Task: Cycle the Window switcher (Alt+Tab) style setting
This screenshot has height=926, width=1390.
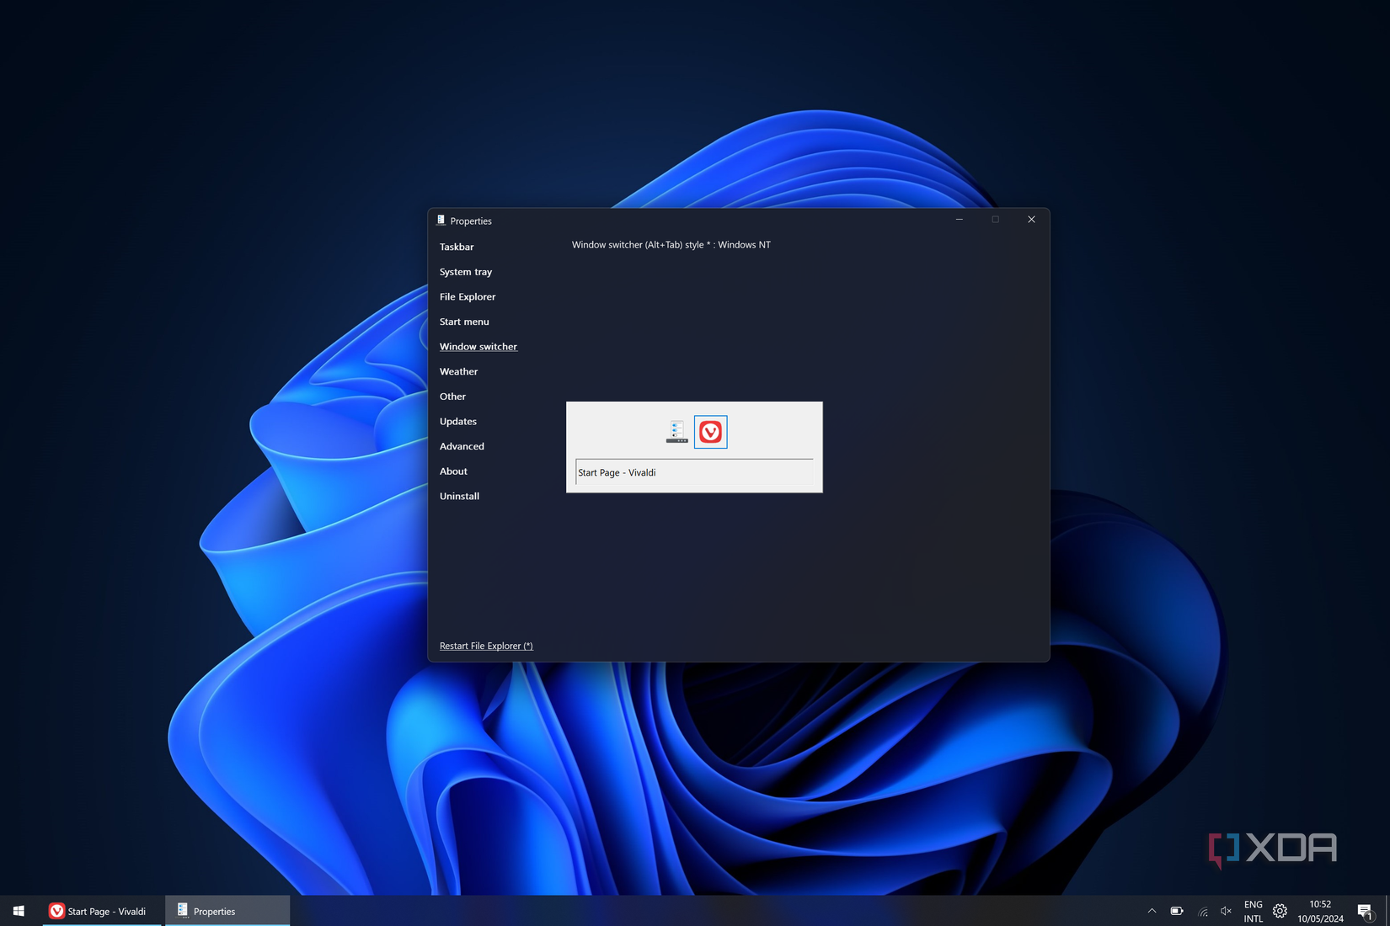Action: pos(671,244)
